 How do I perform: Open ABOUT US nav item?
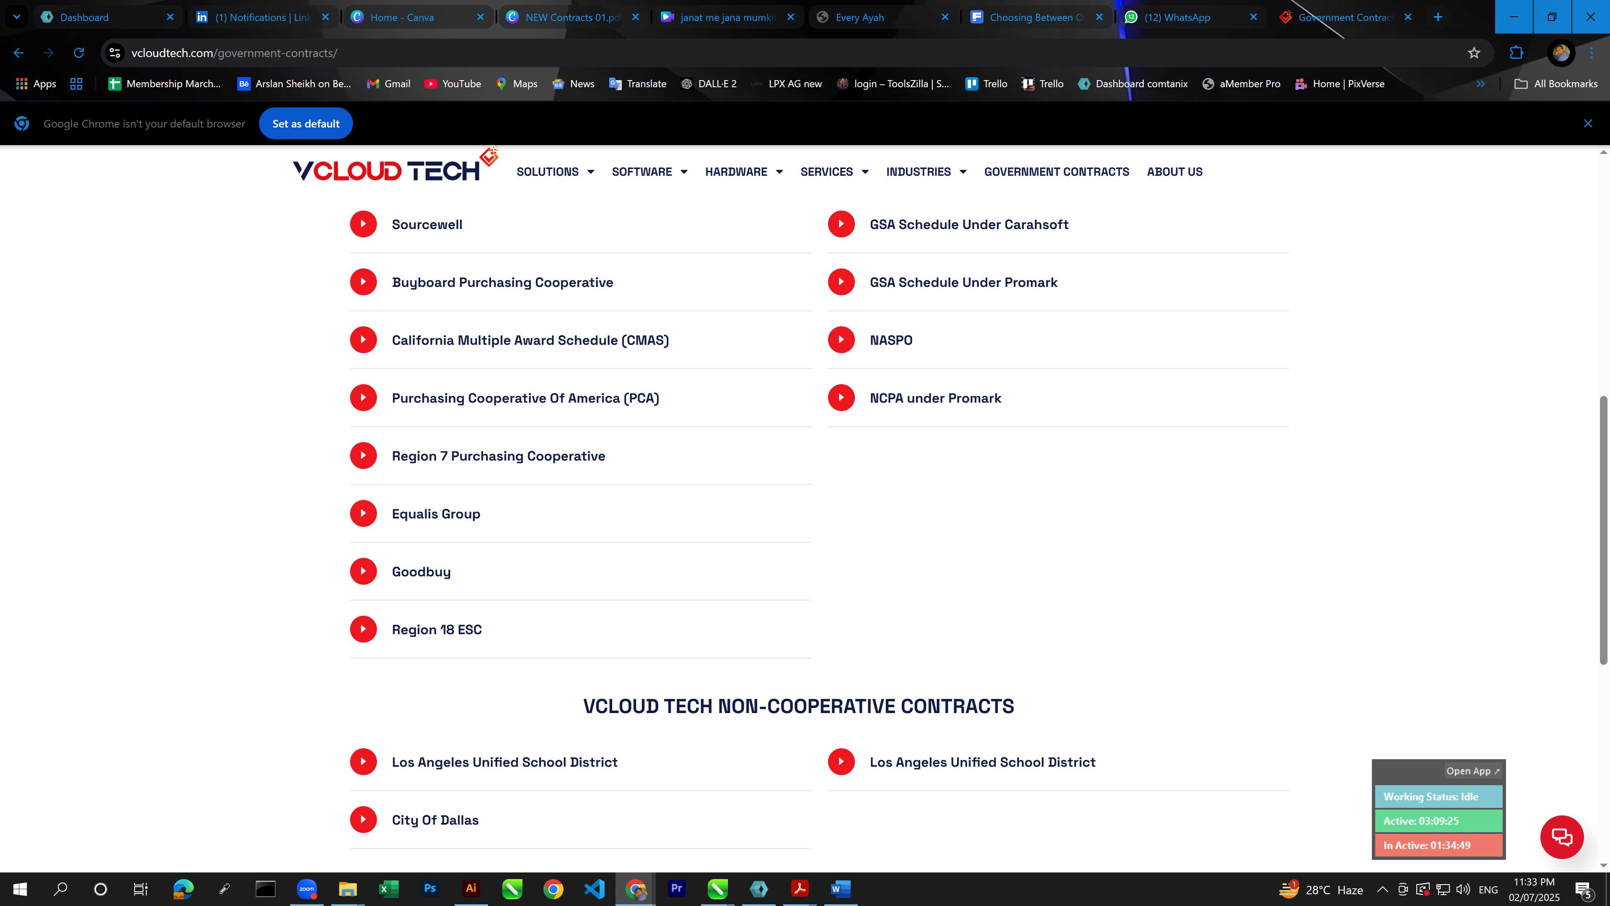point(1174,172)
